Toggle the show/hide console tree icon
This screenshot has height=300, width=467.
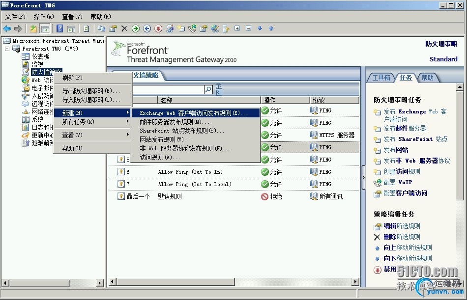click(x=45, y=28)
